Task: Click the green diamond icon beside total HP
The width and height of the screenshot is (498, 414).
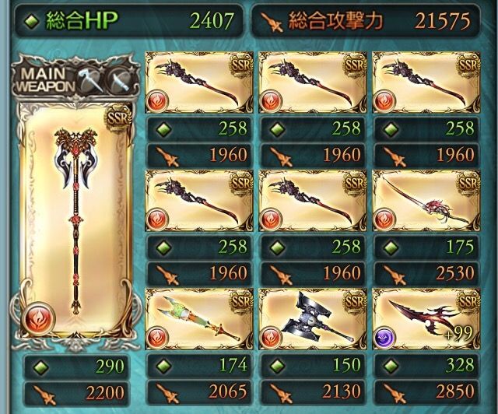Action: (x=32, y=21)
